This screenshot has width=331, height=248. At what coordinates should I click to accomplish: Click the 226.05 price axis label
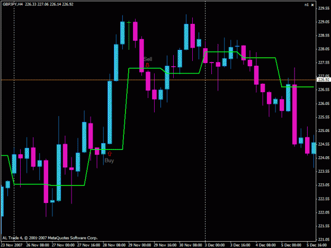click(x=324, y=103)
